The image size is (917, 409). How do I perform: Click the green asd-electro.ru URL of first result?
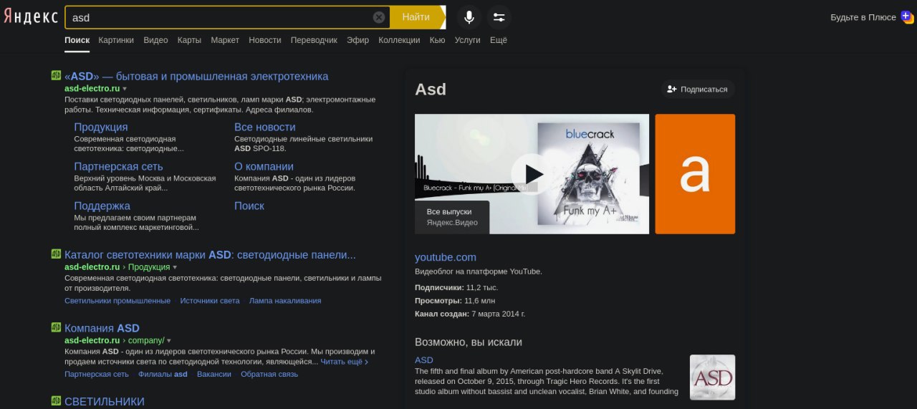pos(92,89)
